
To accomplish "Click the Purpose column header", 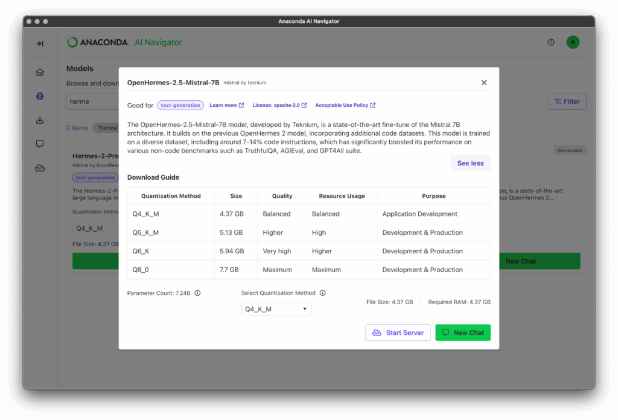I will point(433,196).
